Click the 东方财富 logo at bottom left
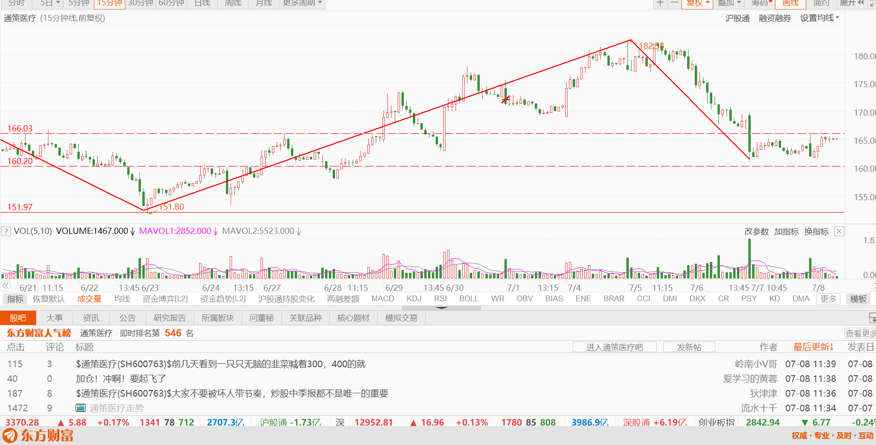 (38, 436)
